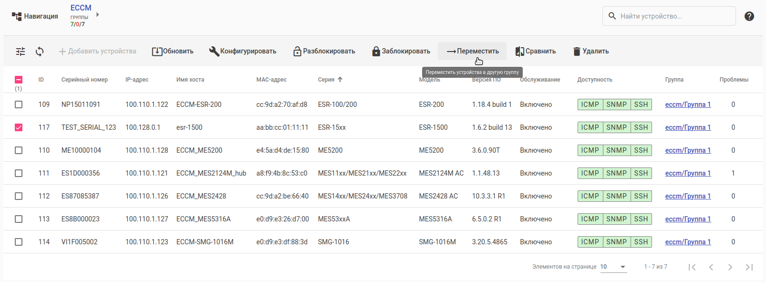Open eccm/Группа 1 link for device 114
This screenshot has height=282, width=766.
(688, 242)
